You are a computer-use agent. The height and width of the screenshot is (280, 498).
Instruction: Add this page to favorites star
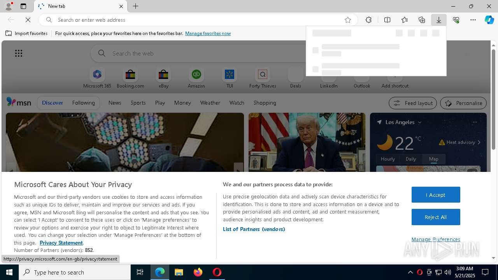348,20
